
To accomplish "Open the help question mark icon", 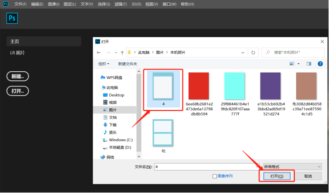I will click(320, 64).
